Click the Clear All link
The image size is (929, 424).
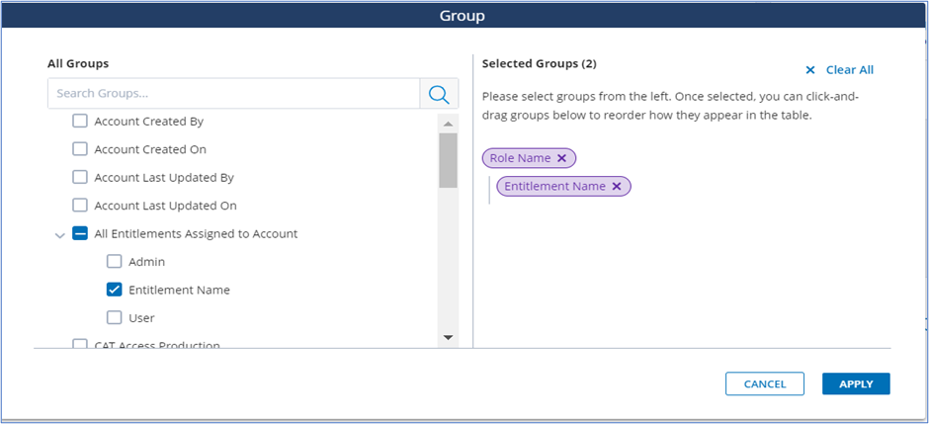[x=849, y=70]
